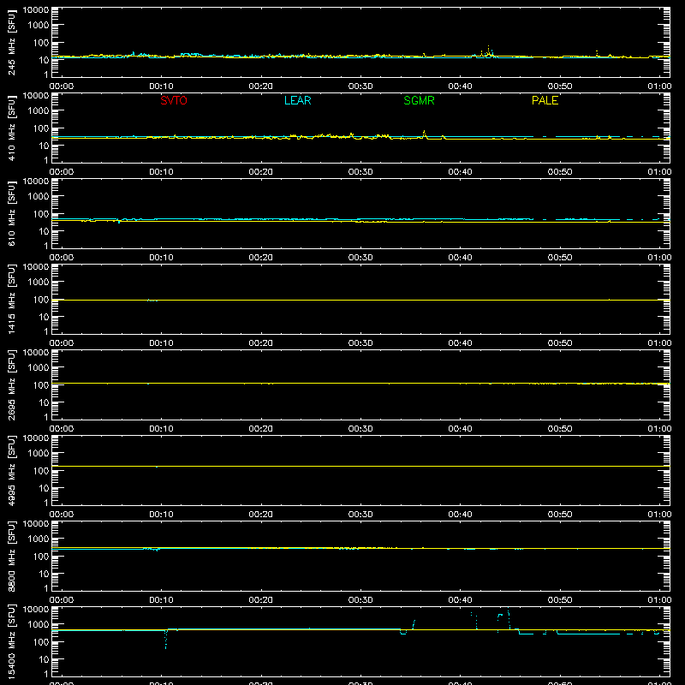Click the 00:40 tick under the 4995 MHz panel
The height and width of the screenshot is (685, 685).
tap(460, 515)
